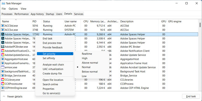Click the End task button at bottom
The image size is (202, 101).
191,96
